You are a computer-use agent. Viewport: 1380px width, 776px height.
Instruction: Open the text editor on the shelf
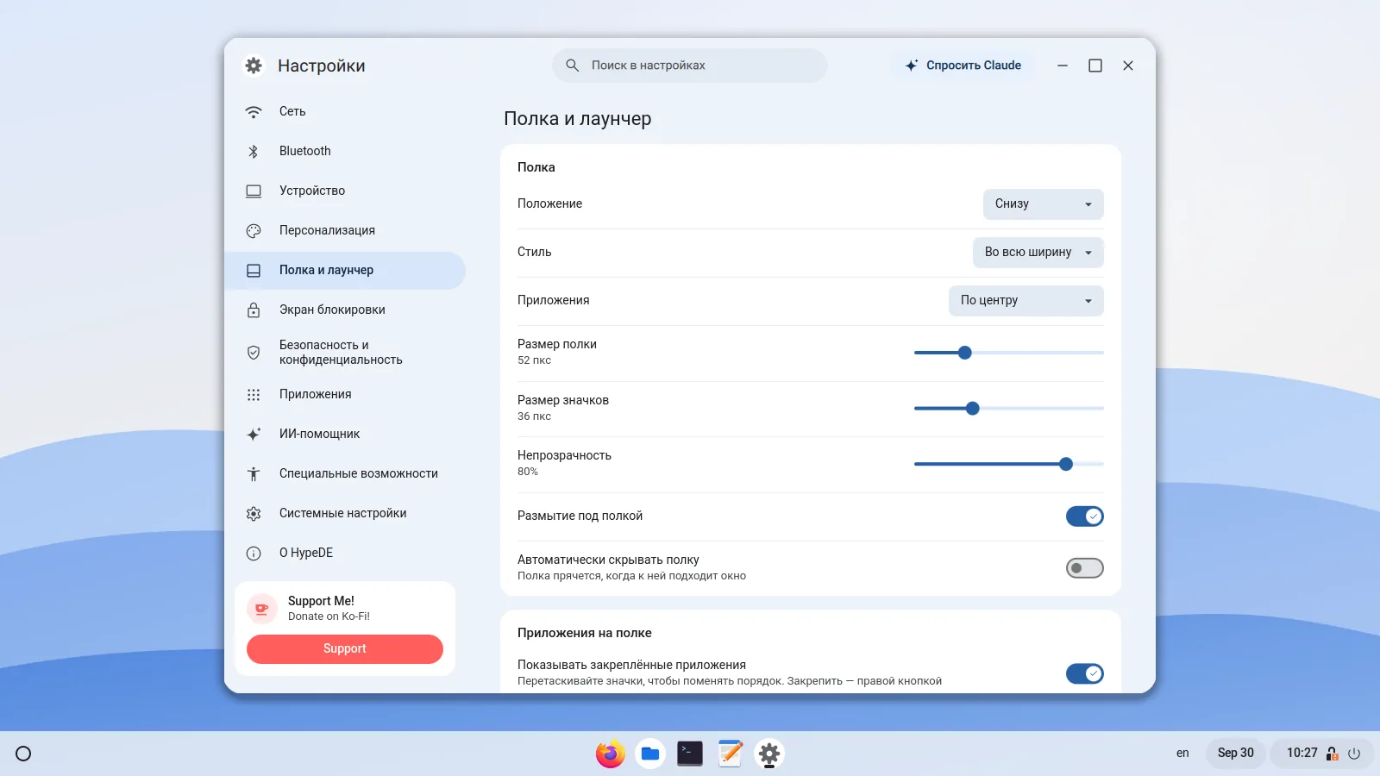pos(730,754)
